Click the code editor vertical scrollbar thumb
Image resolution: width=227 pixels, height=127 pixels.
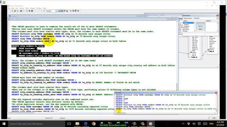coord(177,87)
